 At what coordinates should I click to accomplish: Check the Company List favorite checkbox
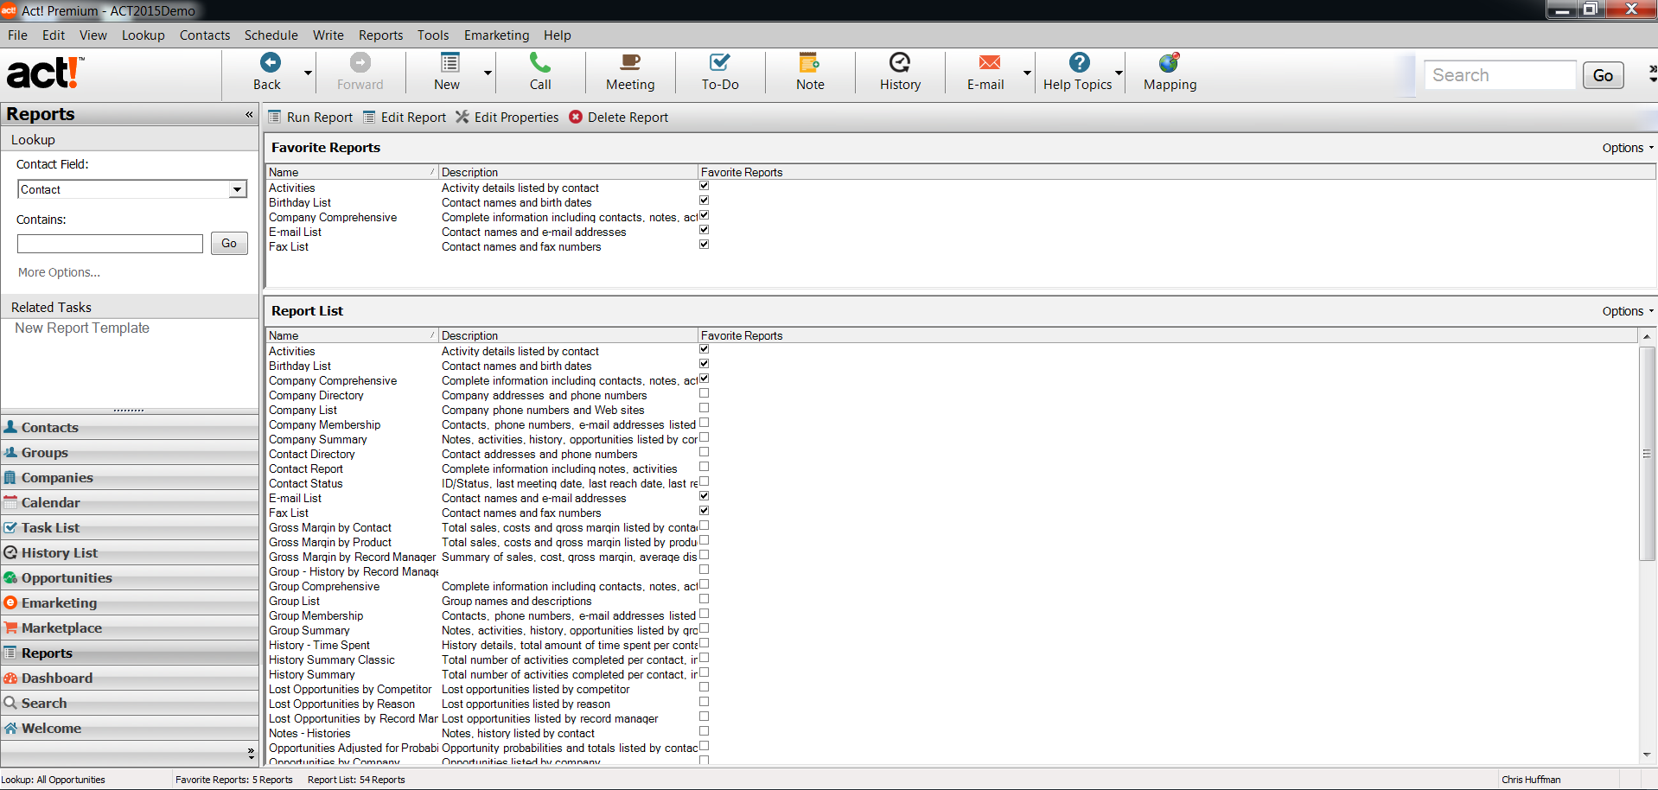pos(704,408)
